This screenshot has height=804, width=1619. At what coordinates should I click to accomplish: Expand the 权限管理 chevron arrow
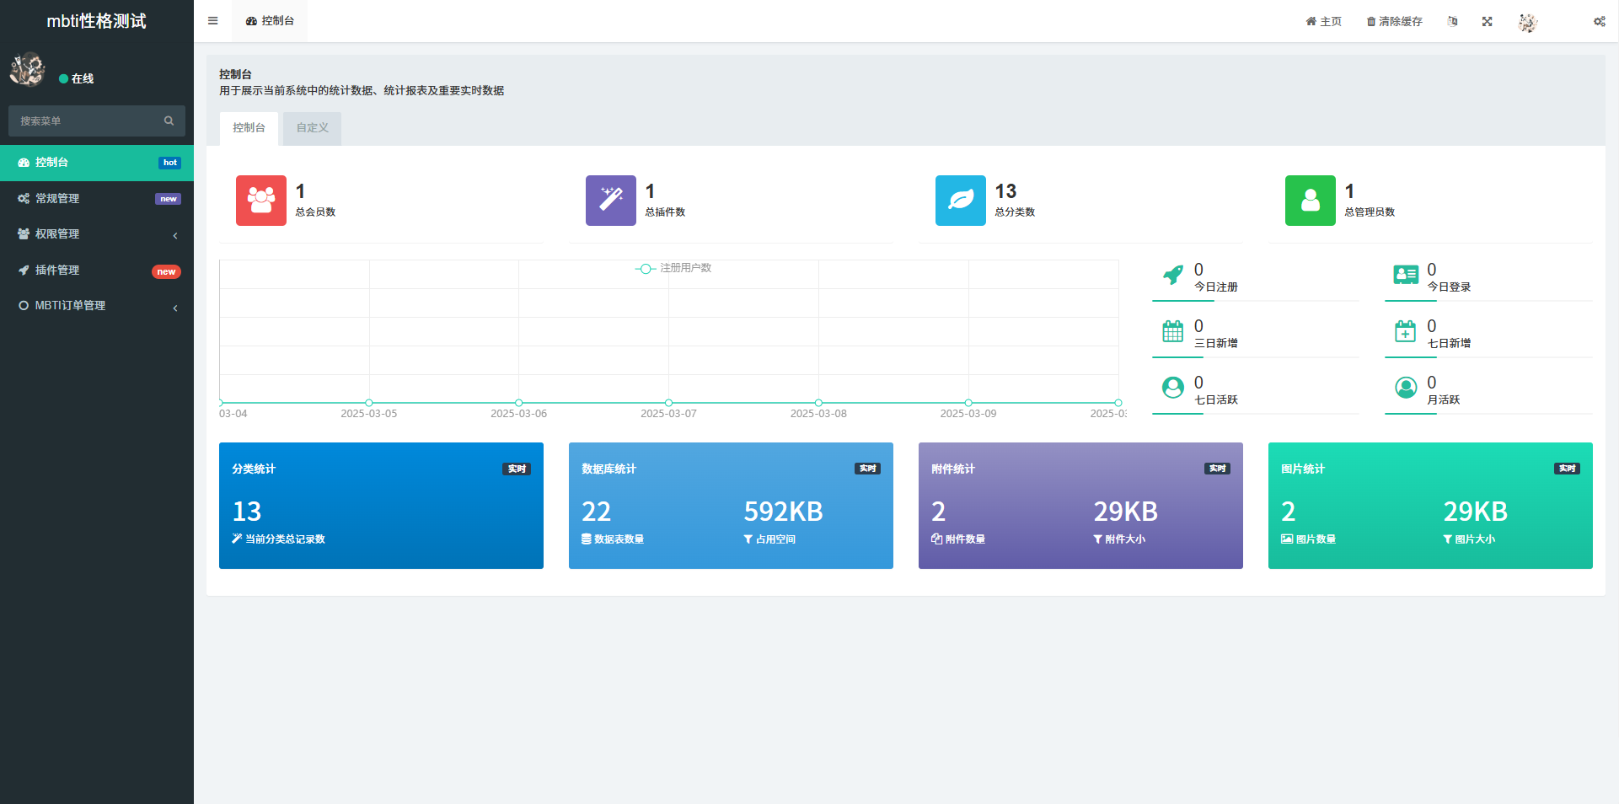(x=175, y=235)
